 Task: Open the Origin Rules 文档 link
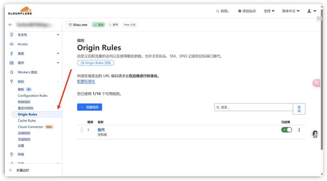click(95, 63)
